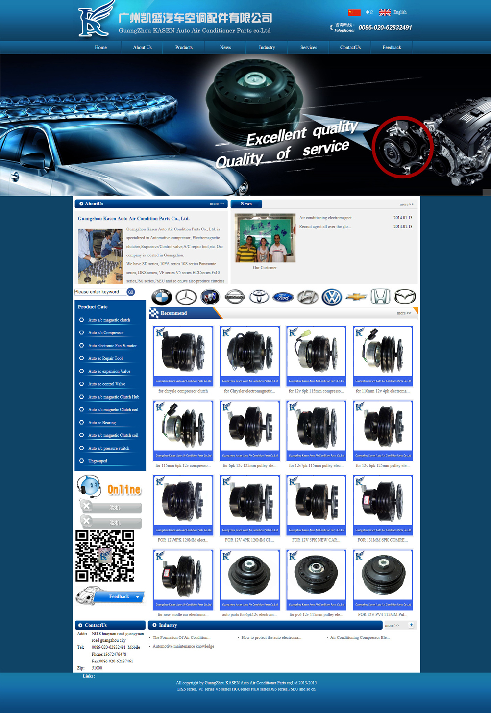
Task: Open the Toyota brand logo
Action: click(259, 297)
